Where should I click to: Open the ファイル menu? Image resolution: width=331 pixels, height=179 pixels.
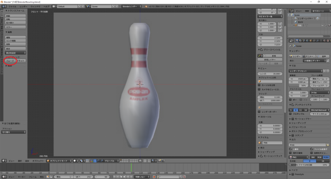(12, 7)
